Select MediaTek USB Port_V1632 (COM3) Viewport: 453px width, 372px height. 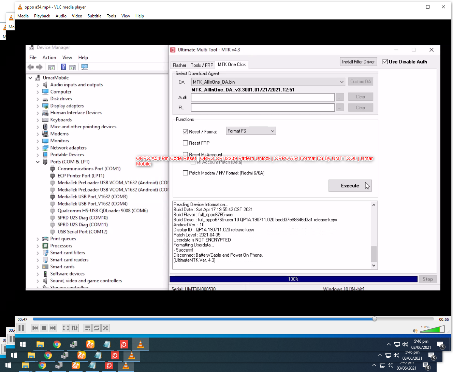(92, 197)
